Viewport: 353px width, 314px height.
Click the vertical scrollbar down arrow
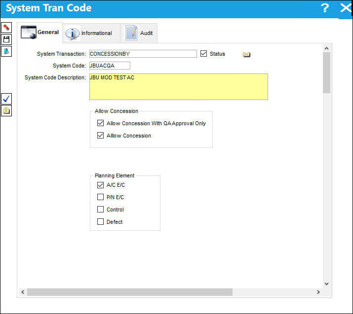point(326,284)
